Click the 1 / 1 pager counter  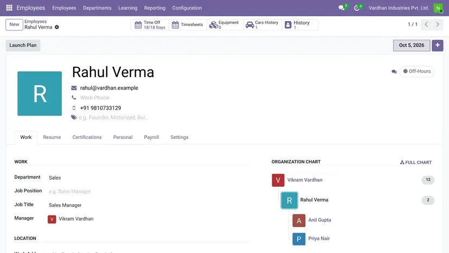point(413,24)
